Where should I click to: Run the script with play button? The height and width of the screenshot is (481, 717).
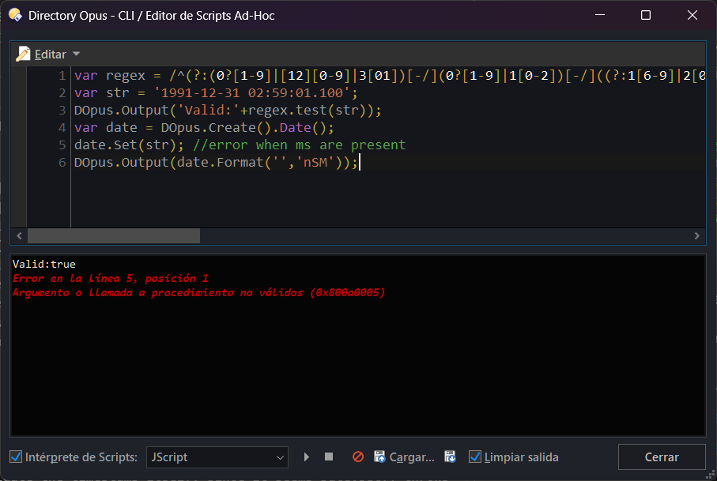[307, 457]
